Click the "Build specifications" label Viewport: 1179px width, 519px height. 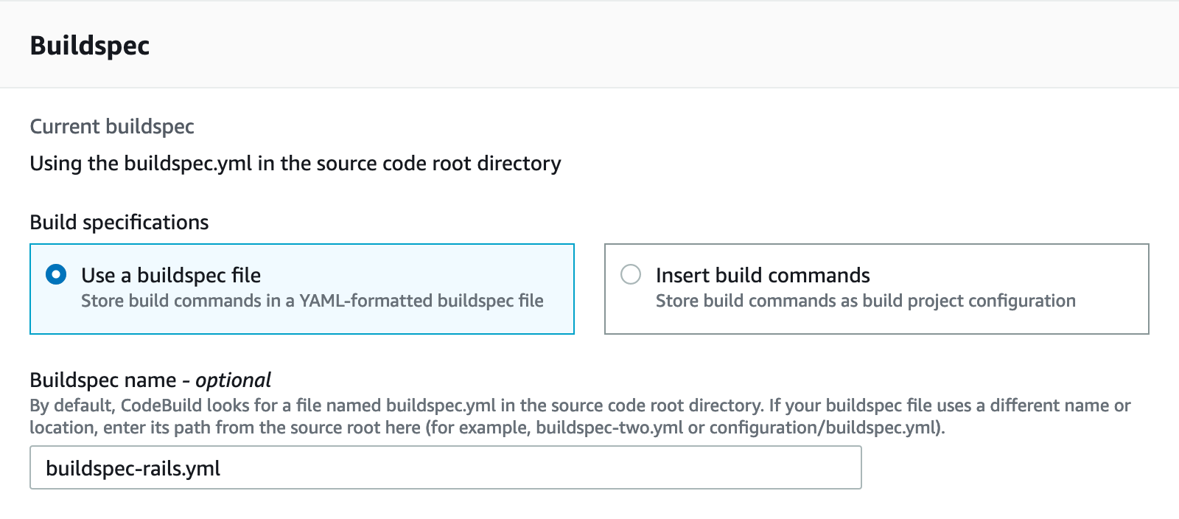119,223
